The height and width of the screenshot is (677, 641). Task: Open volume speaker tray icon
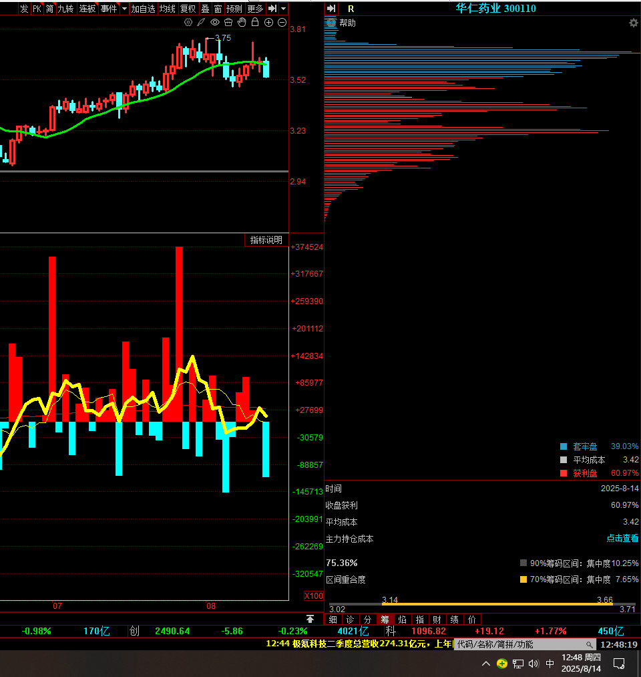pos(533,664)
